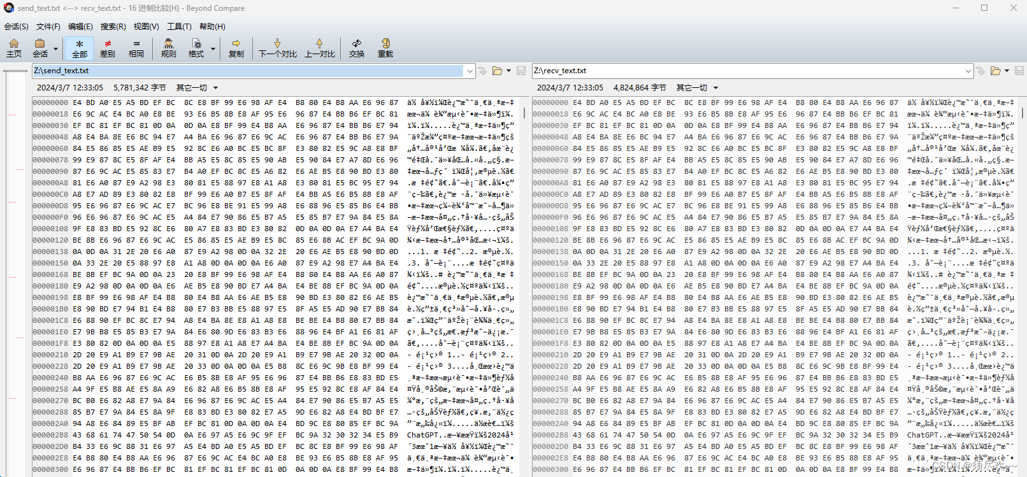Open right pane 其它一切 encoding dropdown

tap(697, 88)
